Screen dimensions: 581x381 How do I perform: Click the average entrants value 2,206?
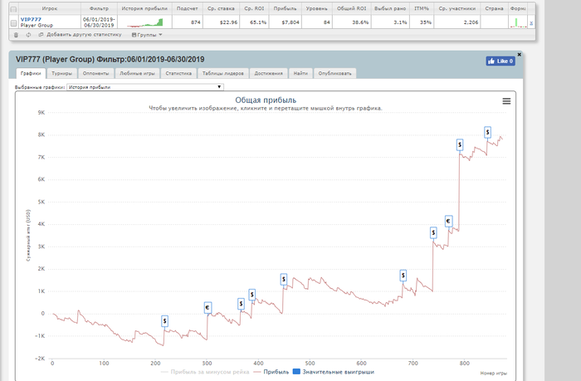471,22
